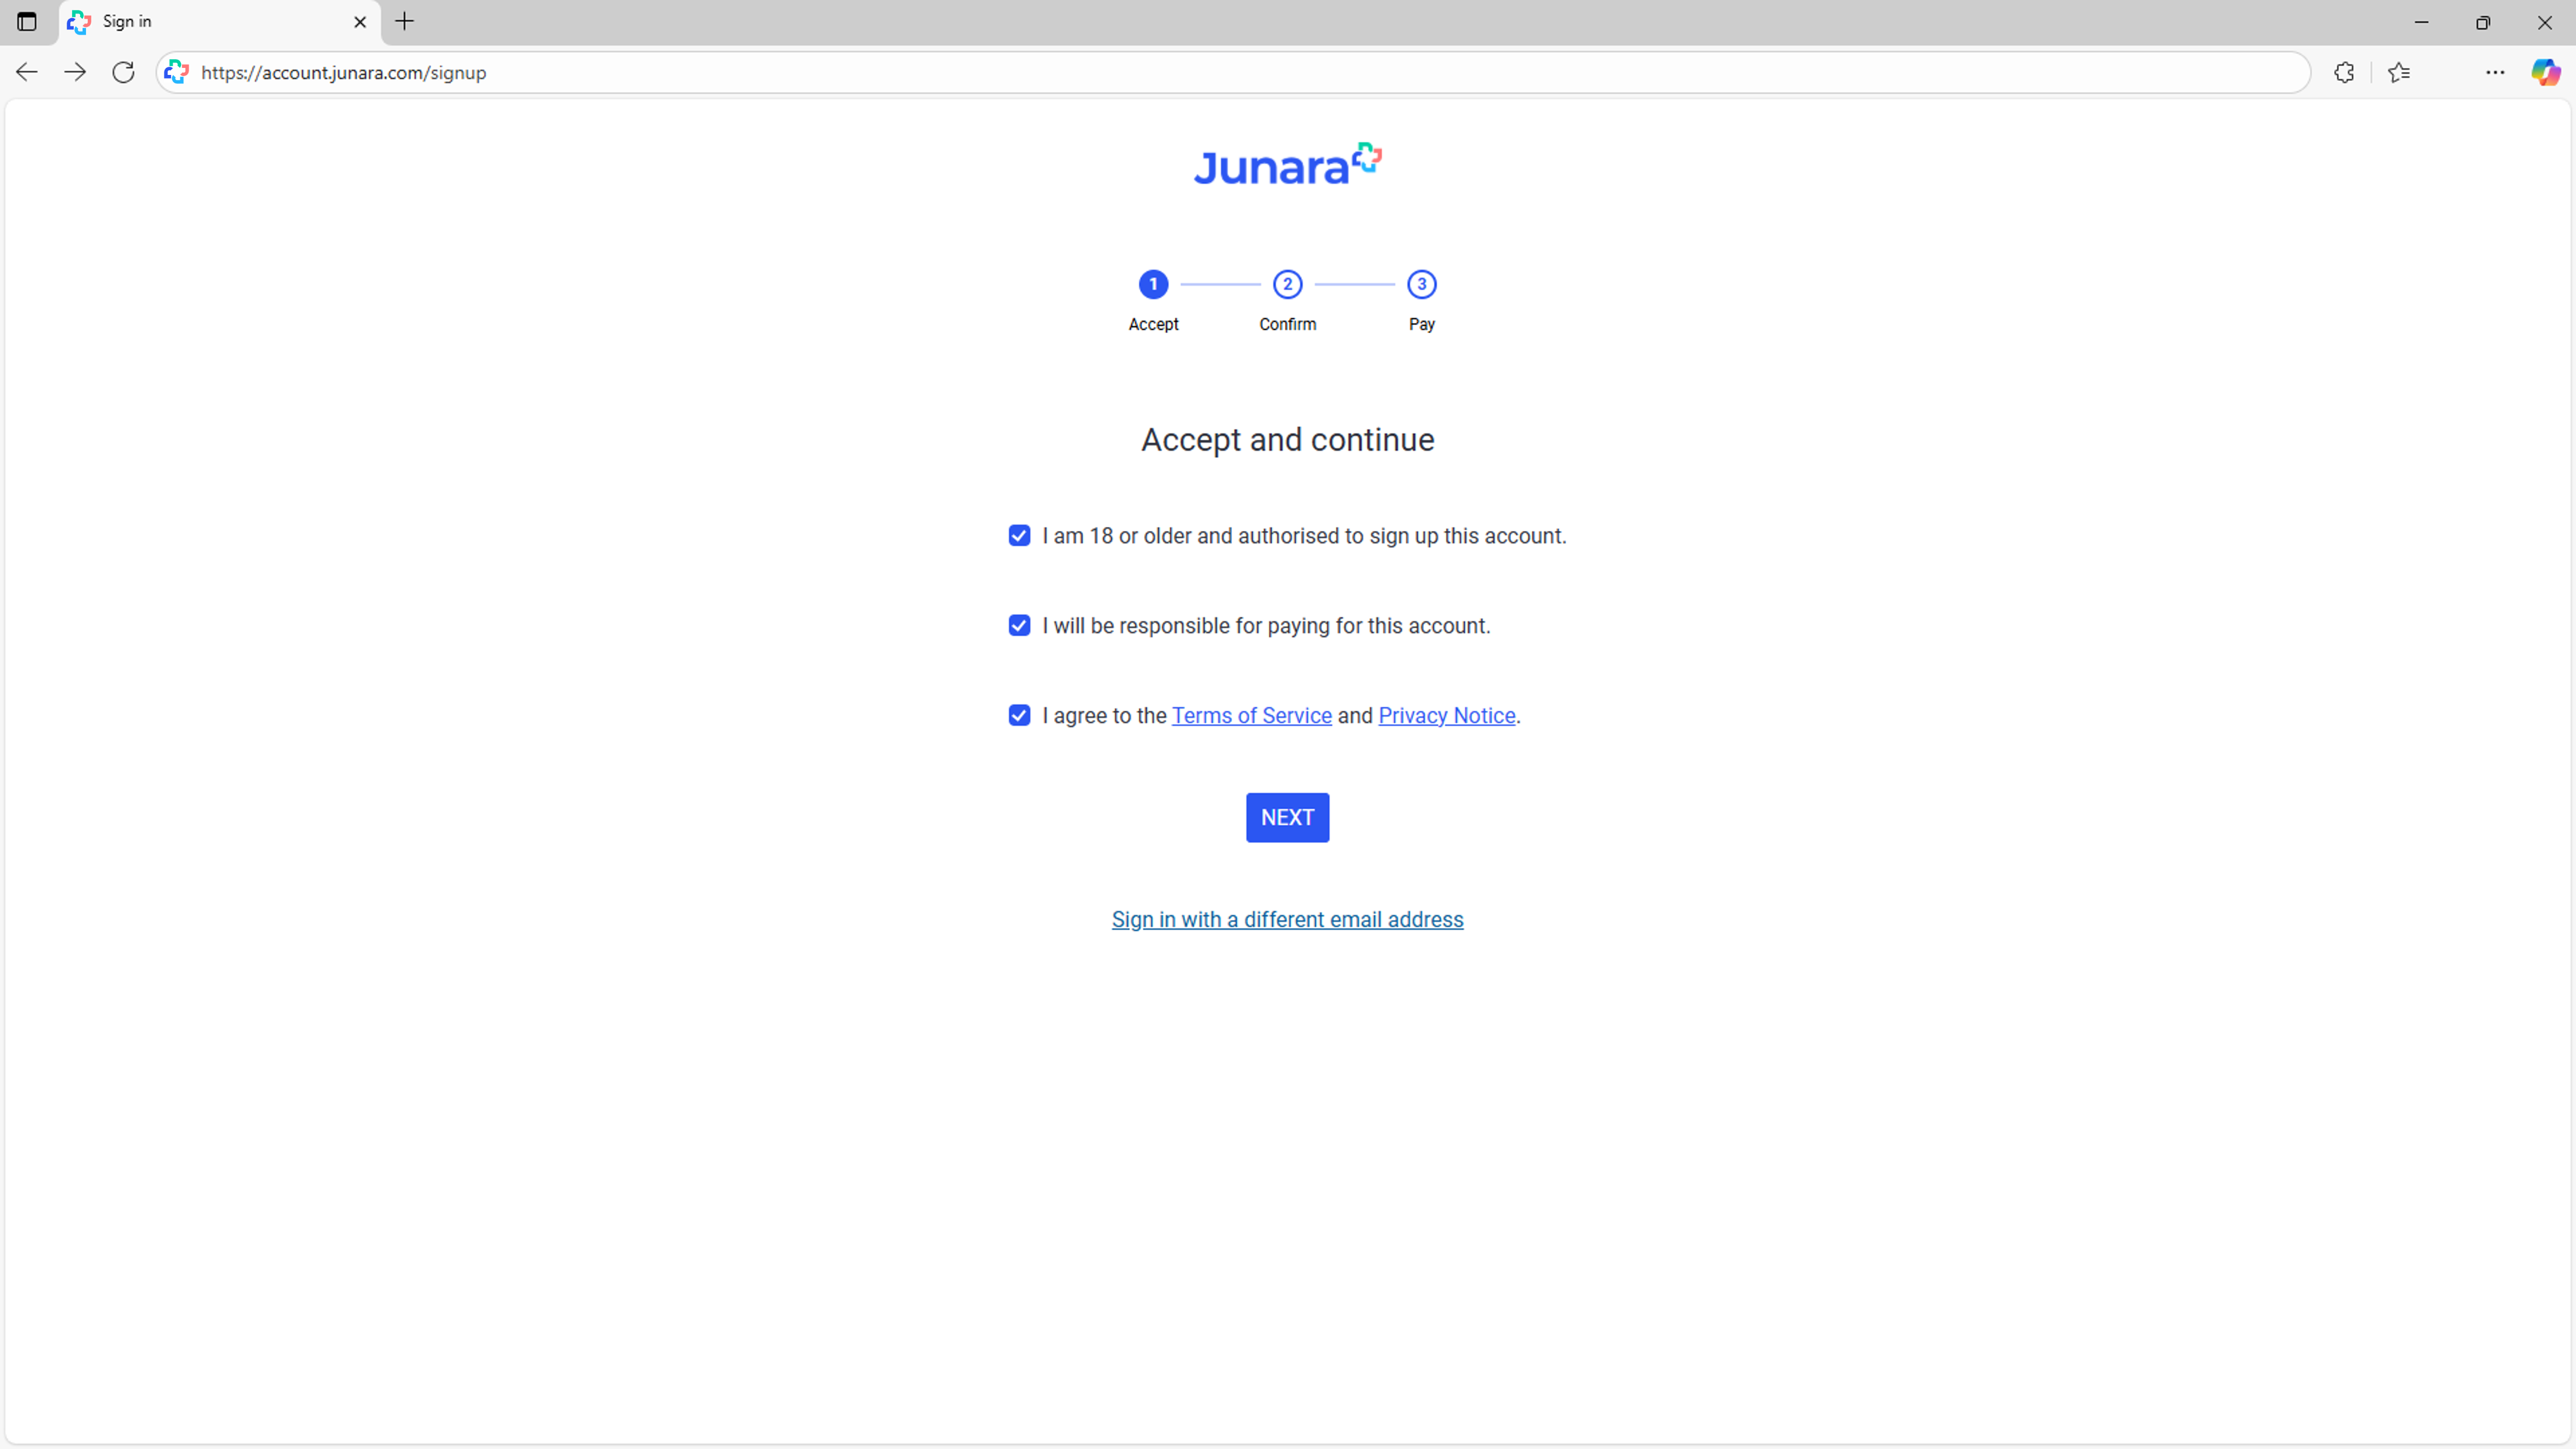Go back using the browser back arrow

tap(27, 72)
